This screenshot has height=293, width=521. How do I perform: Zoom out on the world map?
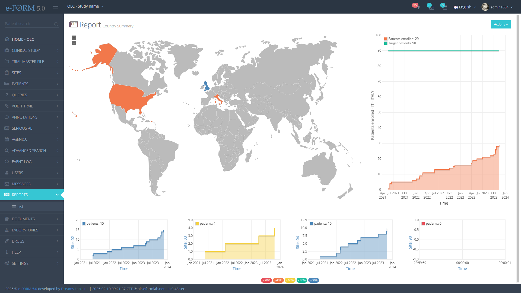[x=74, y=43]
